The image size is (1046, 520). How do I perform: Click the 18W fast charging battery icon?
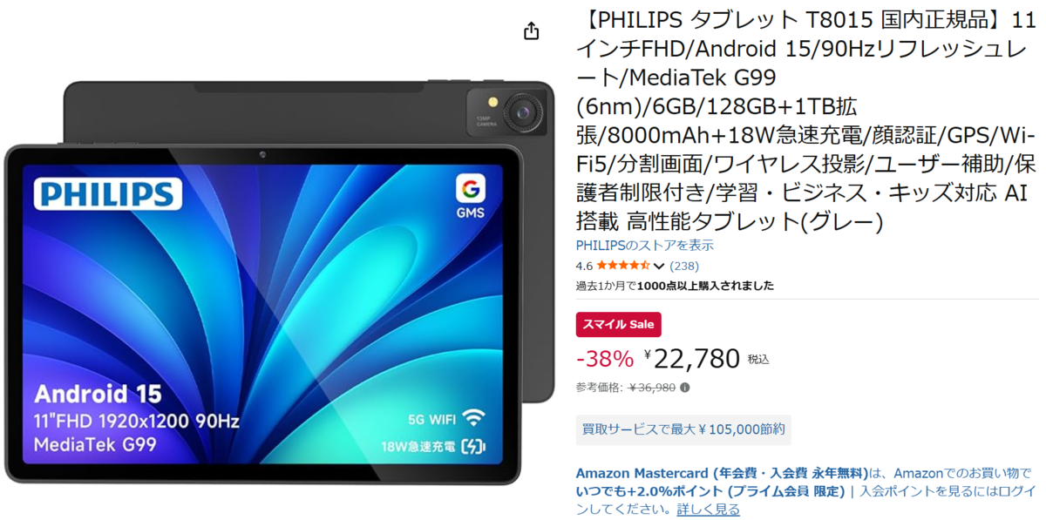474,447
